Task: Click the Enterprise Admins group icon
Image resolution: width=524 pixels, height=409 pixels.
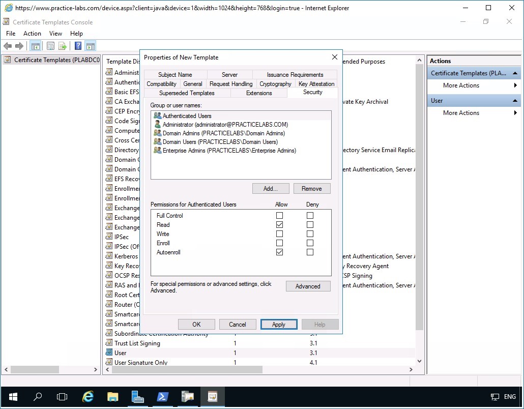Action: coord(157,151)
